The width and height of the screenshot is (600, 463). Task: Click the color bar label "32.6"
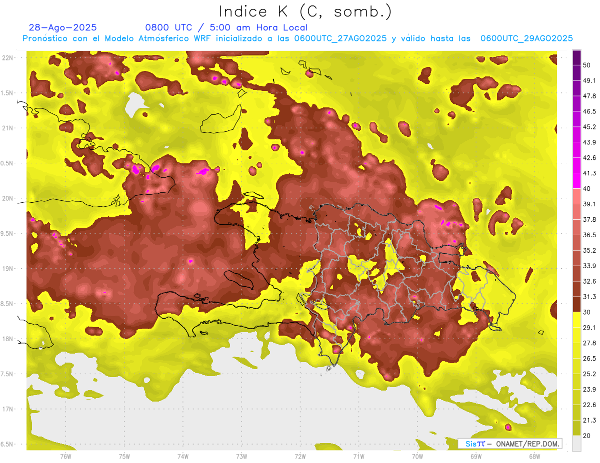point(589,281)
